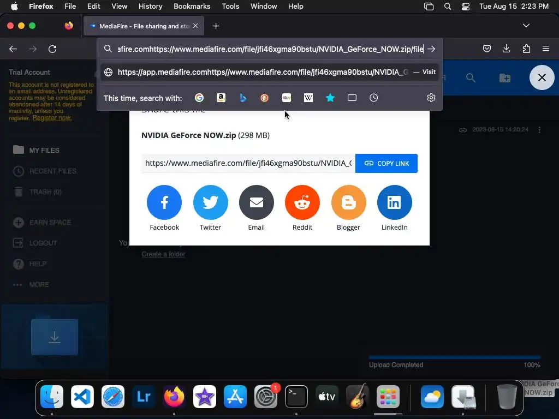Open the Edit menu
The height and width of the screenshot is (419, 559).
pos(93,7)
